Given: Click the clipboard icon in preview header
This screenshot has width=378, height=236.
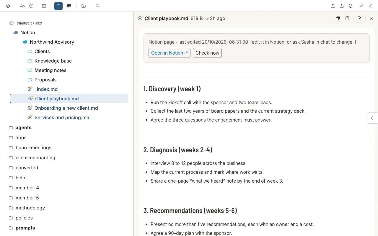Looking at the screenshot, I should pyautogui.click(x=347, y=18).
